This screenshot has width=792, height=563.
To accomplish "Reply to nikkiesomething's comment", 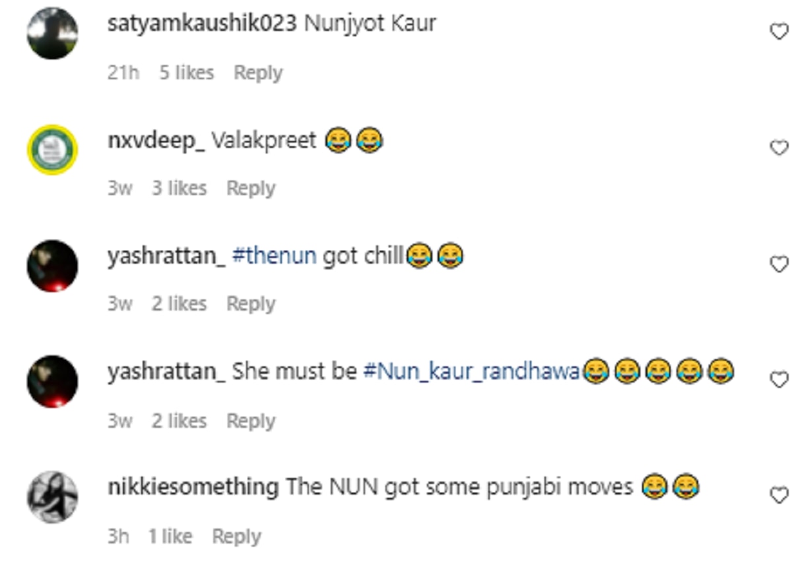I will click(236, 537).
